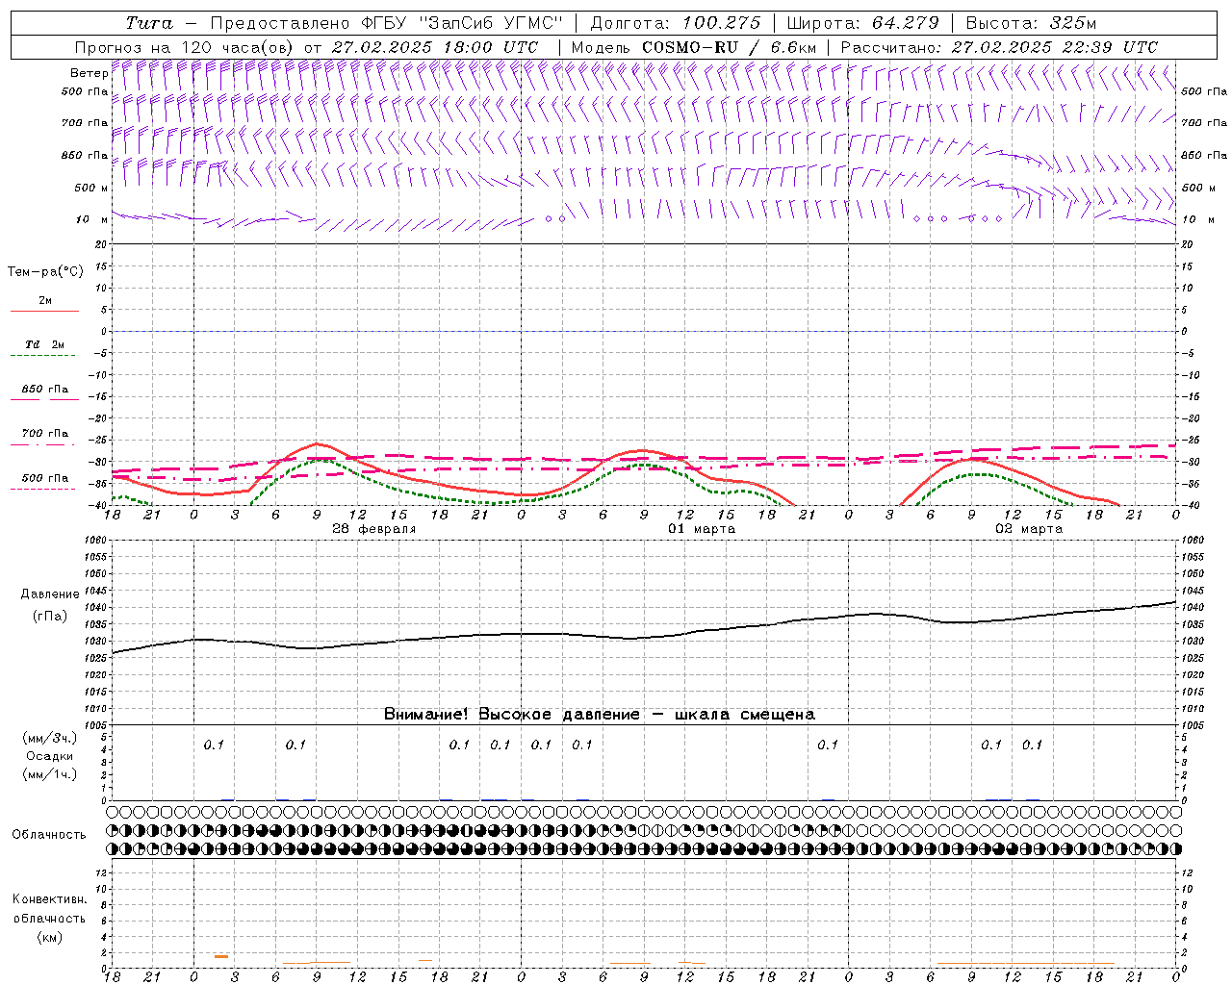Viewport: 1232px width, 985px height.
Task: Click the "700 гПа" dash-dot temperature legend entry
Action: (x=44, y=434)
